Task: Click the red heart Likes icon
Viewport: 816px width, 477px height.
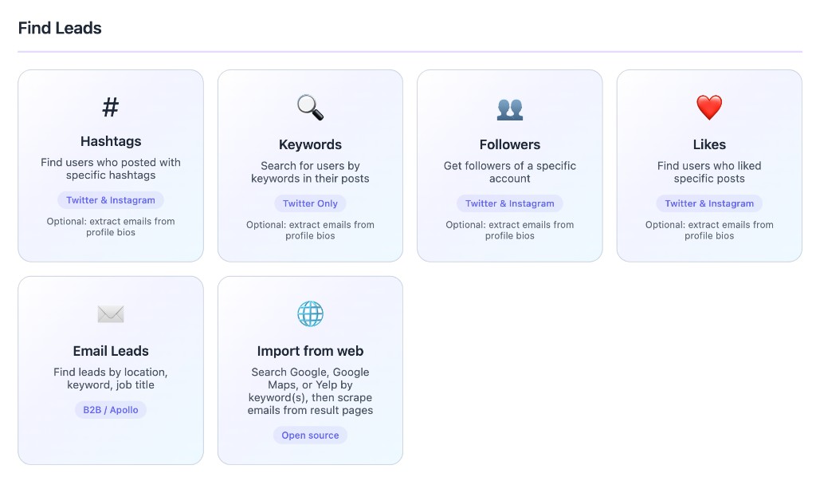Action: [x=709, y=108]
